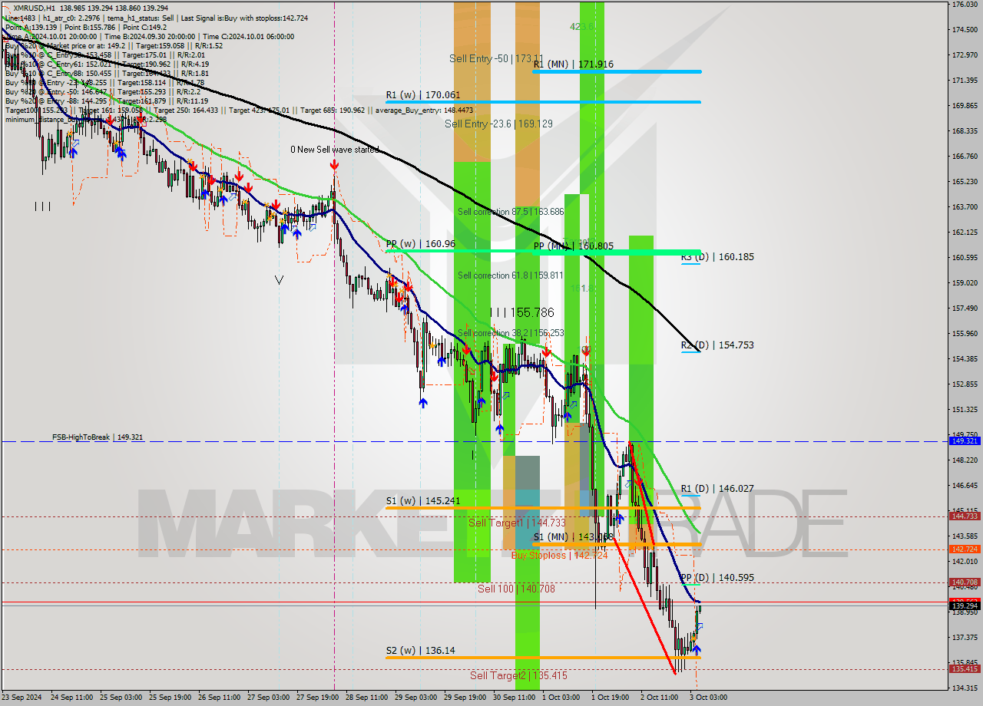Click the 140.708 red price tag on the price axis

965,582
